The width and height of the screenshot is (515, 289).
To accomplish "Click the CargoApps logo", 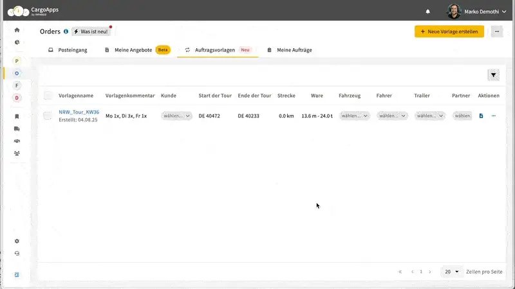I will [33, 11].
